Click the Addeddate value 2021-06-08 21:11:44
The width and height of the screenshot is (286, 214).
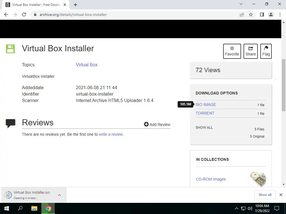click(96, 87)
